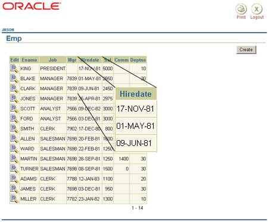Open edit icon for KING row
The height and width of the screenshot is (222, 268).
point(14,69)
